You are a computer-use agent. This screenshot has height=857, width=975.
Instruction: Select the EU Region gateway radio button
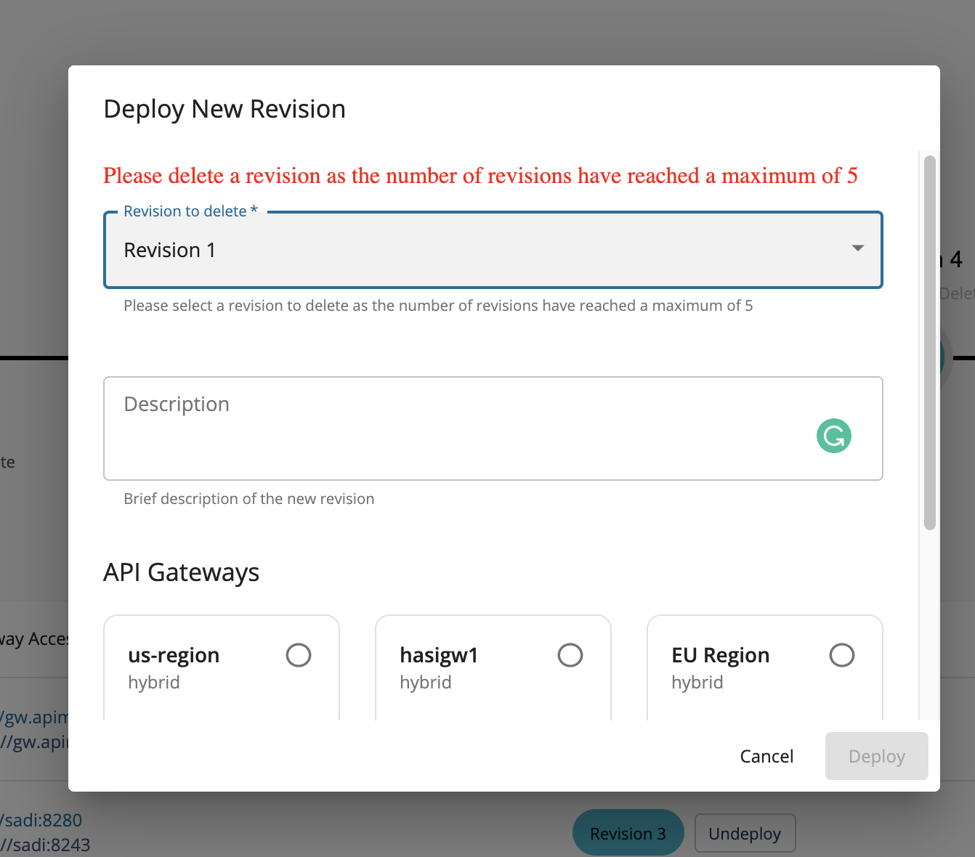click(x=842, y=655)
